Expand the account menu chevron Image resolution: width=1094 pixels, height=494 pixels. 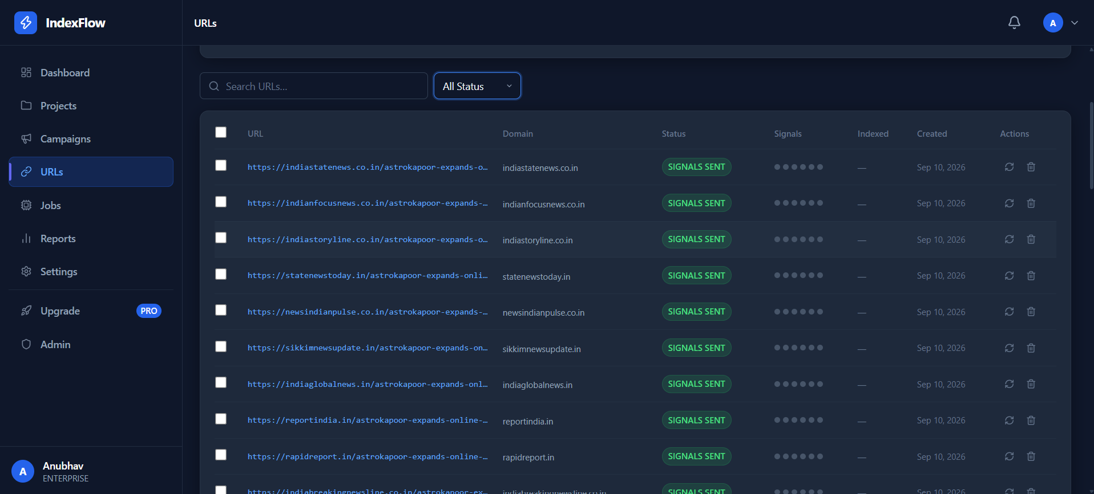pyautogui.click(x=1075, y=23)
